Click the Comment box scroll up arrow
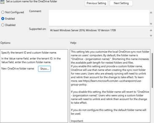 tap(151, 13)
